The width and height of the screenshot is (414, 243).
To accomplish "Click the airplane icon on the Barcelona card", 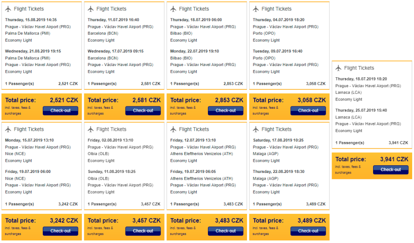I will (x=90, y=9).
